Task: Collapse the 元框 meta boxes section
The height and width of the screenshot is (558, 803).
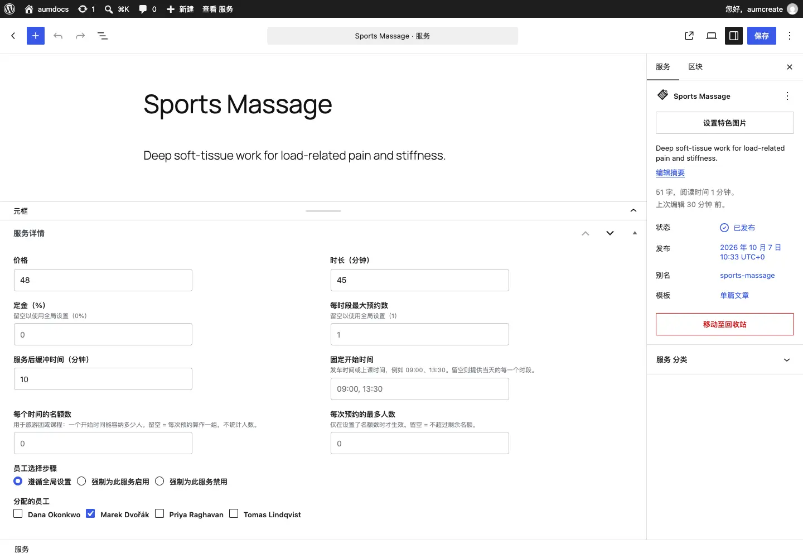Action: (x=633, y=210)
